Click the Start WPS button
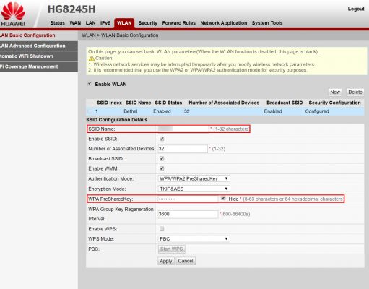 (x=172, y=249)
